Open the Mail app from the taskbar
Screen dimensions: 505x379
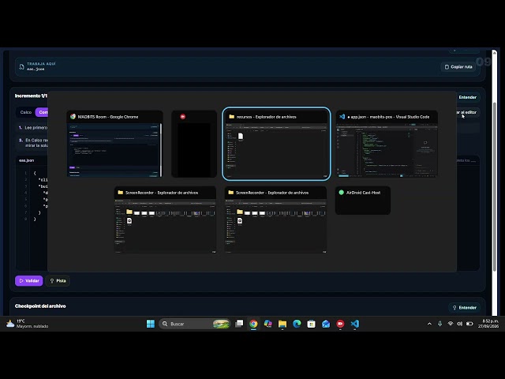click(x=326, y=324)
